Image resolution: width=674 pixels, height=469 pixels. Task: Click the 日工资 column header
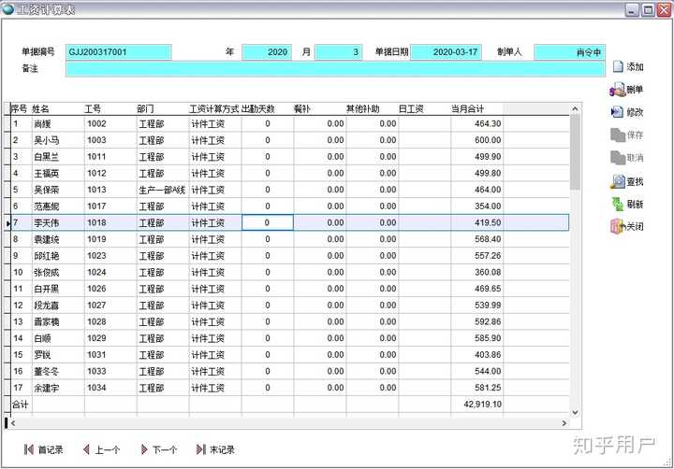tap(425, 108)
